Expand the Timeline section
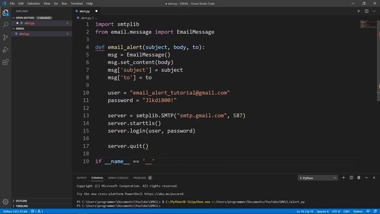The image size is (380, 214). point(14,206)
